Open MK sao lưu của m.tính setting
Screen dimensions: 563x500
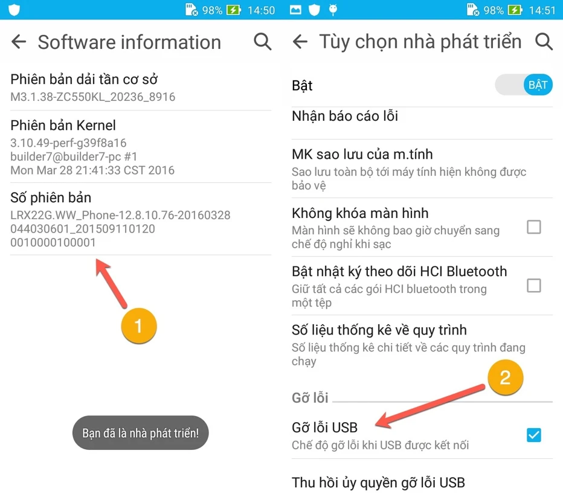pos(422,168)
